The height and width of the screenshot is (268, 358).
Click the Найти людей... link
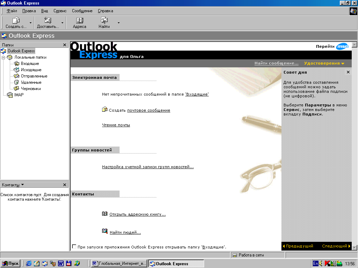(x=125, y=232)
